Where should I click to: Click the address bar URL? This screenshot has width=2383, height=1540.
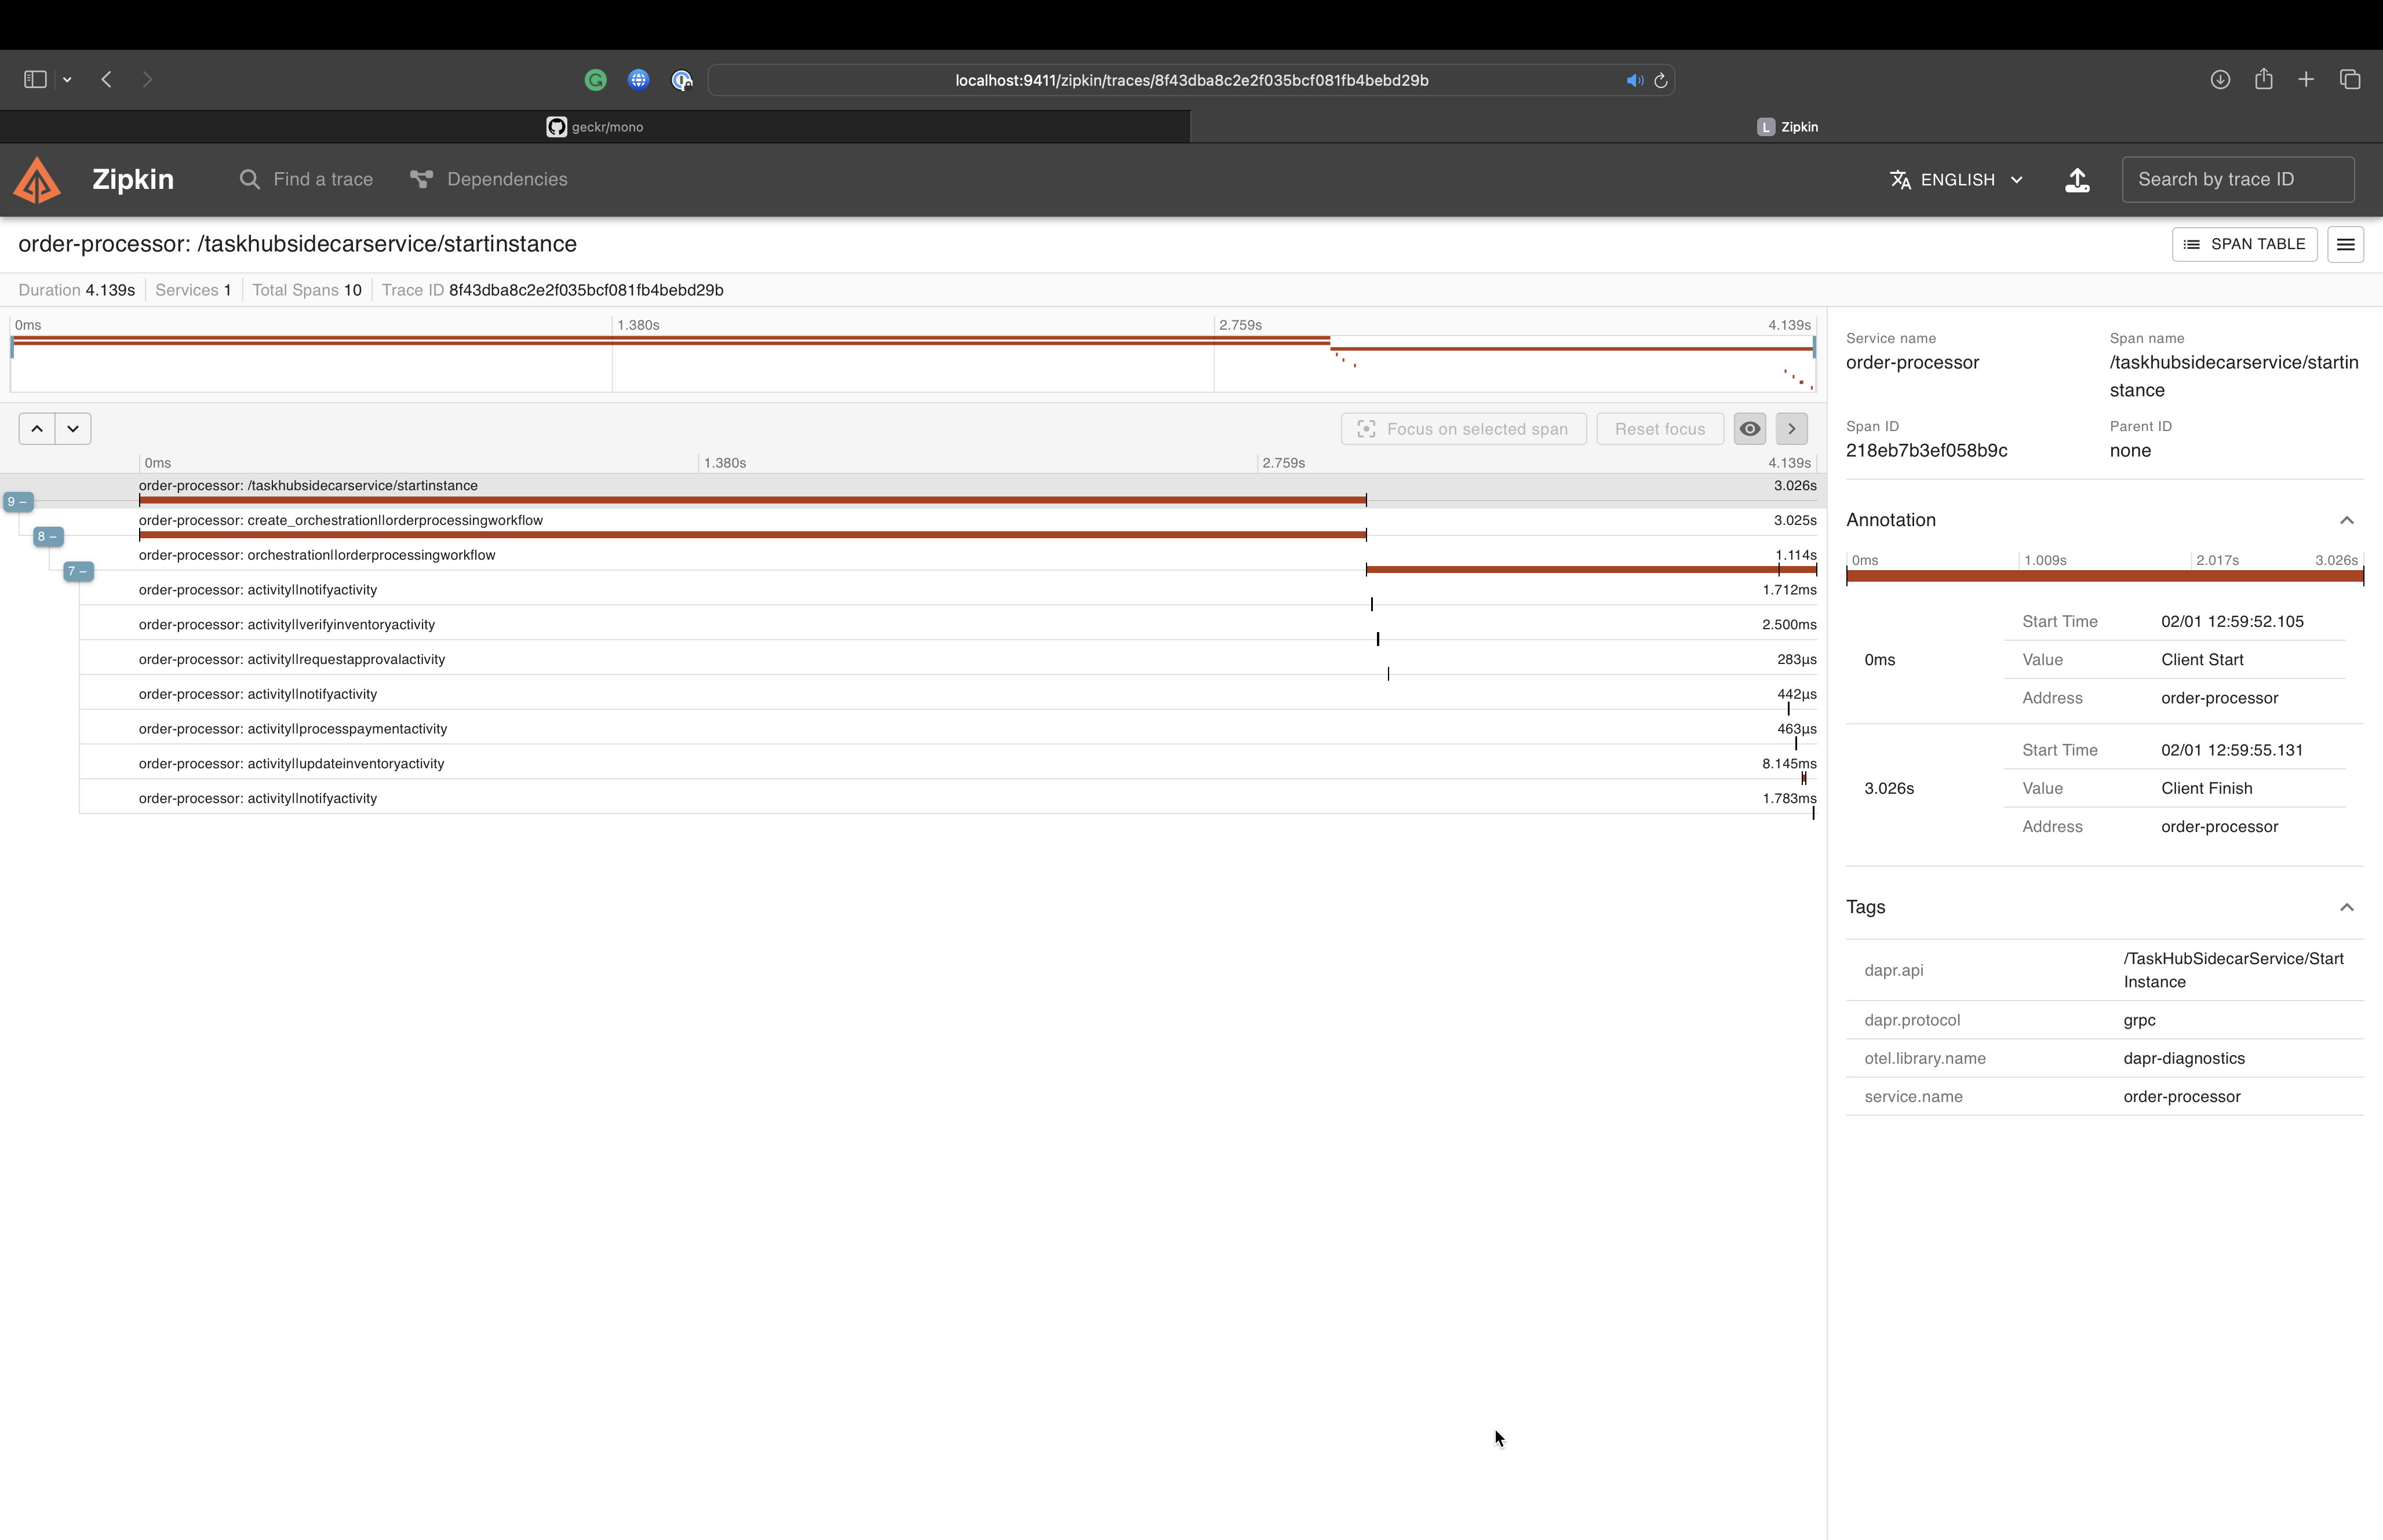(1191, 80)
